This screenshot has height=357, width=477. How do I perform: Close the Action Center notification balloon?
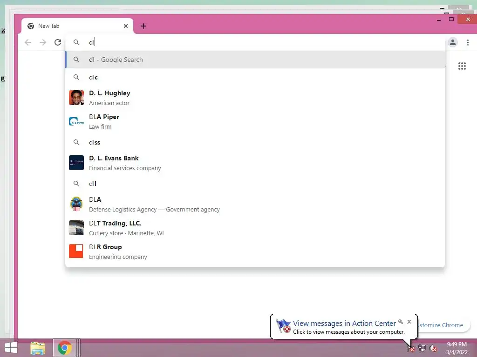coord(409,322)
